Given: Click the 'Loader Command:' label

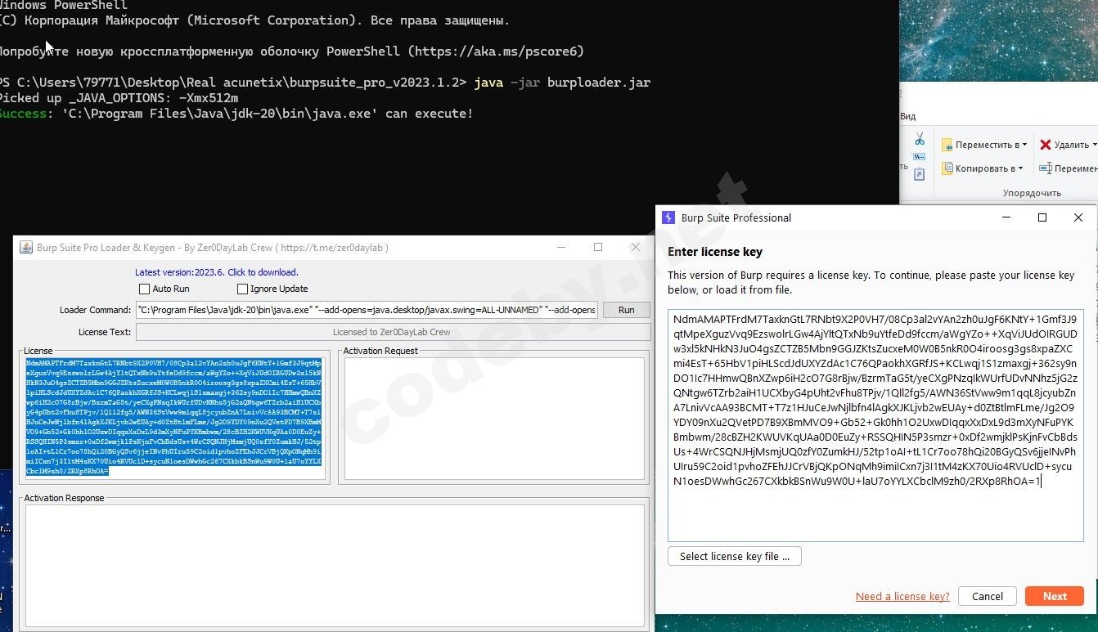Looking at the screenshot, I should click(95, 311).
